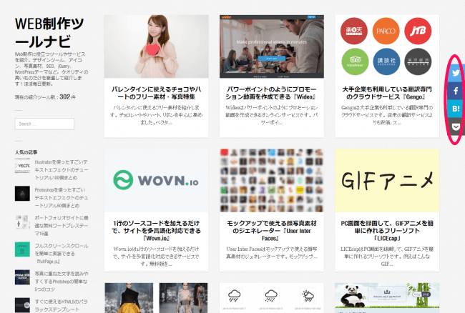Screen dimensions: 465x313
Task: Click the Illustrator text effect article thumbnail
Action: click(x=22, y=166)
